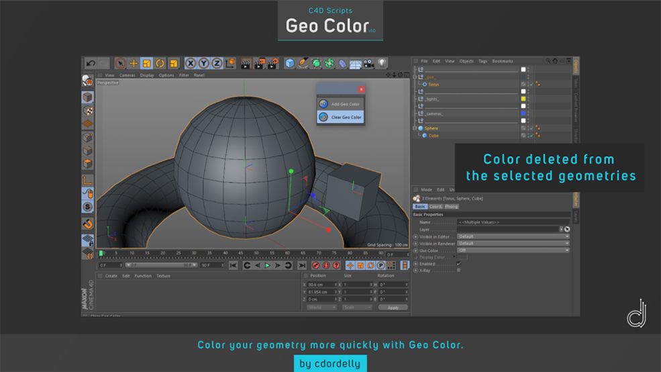Click the Record Active Objects button
Image resolution: width=661 pixels, height=372 pixels.
[316, 265]
